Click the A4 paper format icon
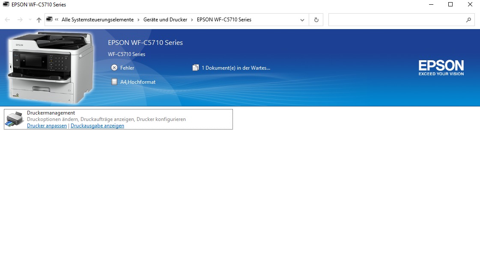The height and width of the screenshot is (268, 480). click(114, 82)
